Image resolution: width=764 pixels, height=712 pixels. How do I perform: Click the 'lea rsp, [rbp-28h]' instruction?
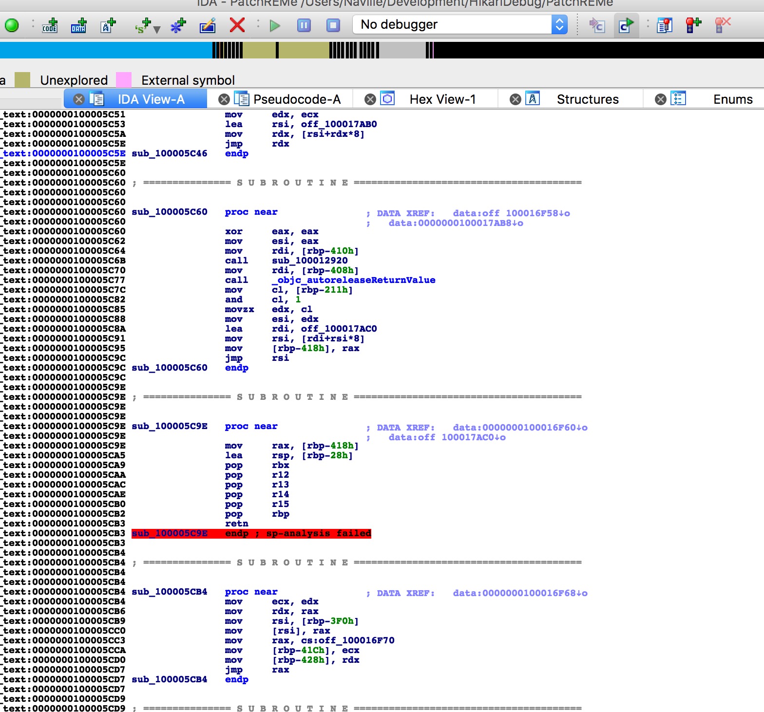289,455
